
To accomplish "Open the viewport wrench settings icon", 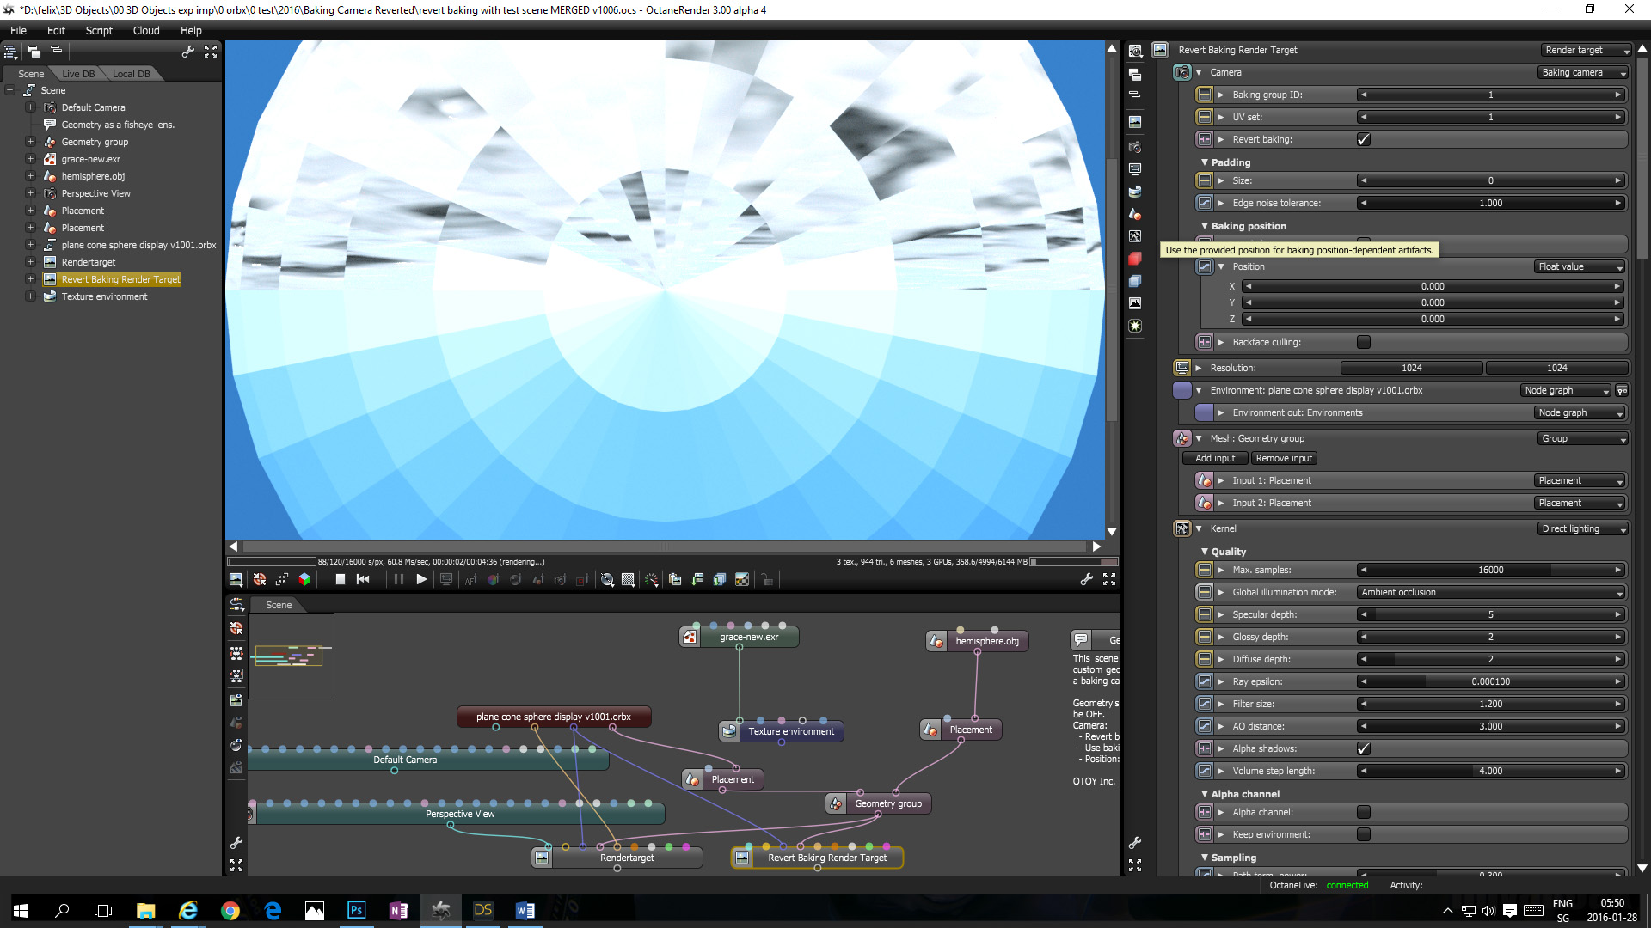I will [x=1087, y=580].
